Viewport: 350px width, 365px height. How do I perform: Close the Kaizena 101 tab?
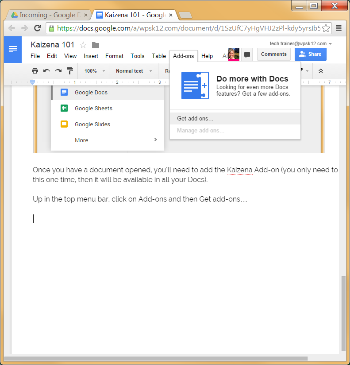pos(171,15)
